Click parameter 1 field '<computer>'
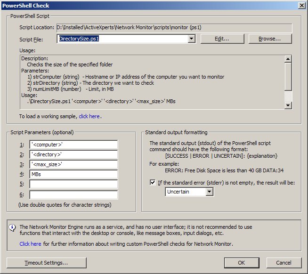This screenshot has height=274, width=308. point(73,145)
